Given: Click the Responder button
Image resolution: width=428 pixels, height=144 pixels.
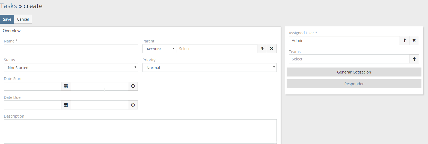Looking at the screenshot, I should point(354,84).
